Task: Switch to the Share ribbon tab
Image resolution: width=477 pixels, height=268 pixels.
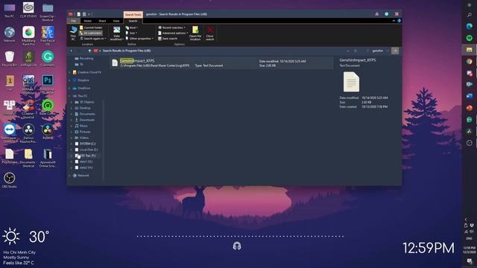Action: [102, 21]
